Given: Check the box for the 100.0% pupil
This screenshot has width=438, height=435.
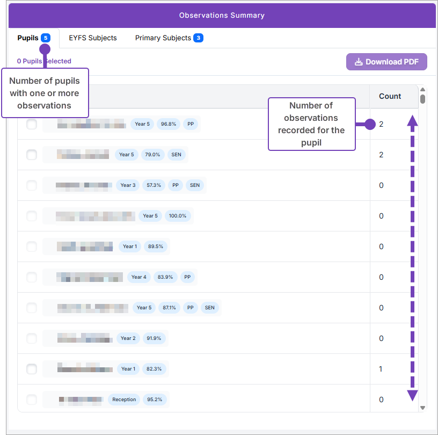Looking at the screenshot, I should pyautogui.click(x=32, y=216).
